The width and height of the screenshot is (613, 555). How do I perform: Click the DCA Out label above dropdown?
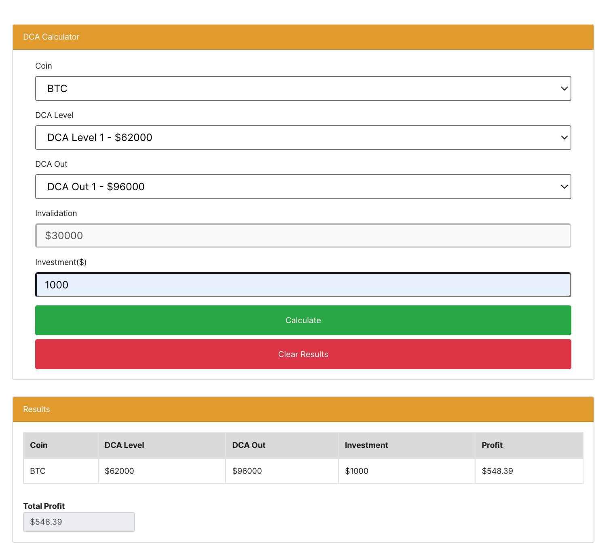(x=51, y=164)
